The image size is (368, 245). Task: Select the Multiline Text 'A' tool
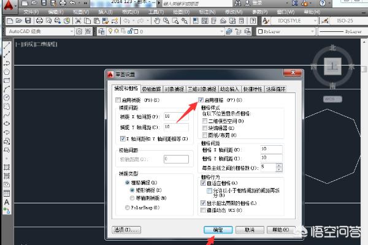(6, 202)
